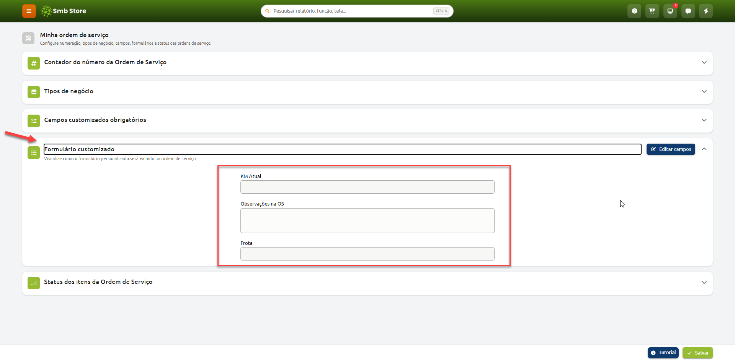Screen dimensions: 735x361
Task: Click Campos customizados obrigatórios title
Action: tap(95, 120)
